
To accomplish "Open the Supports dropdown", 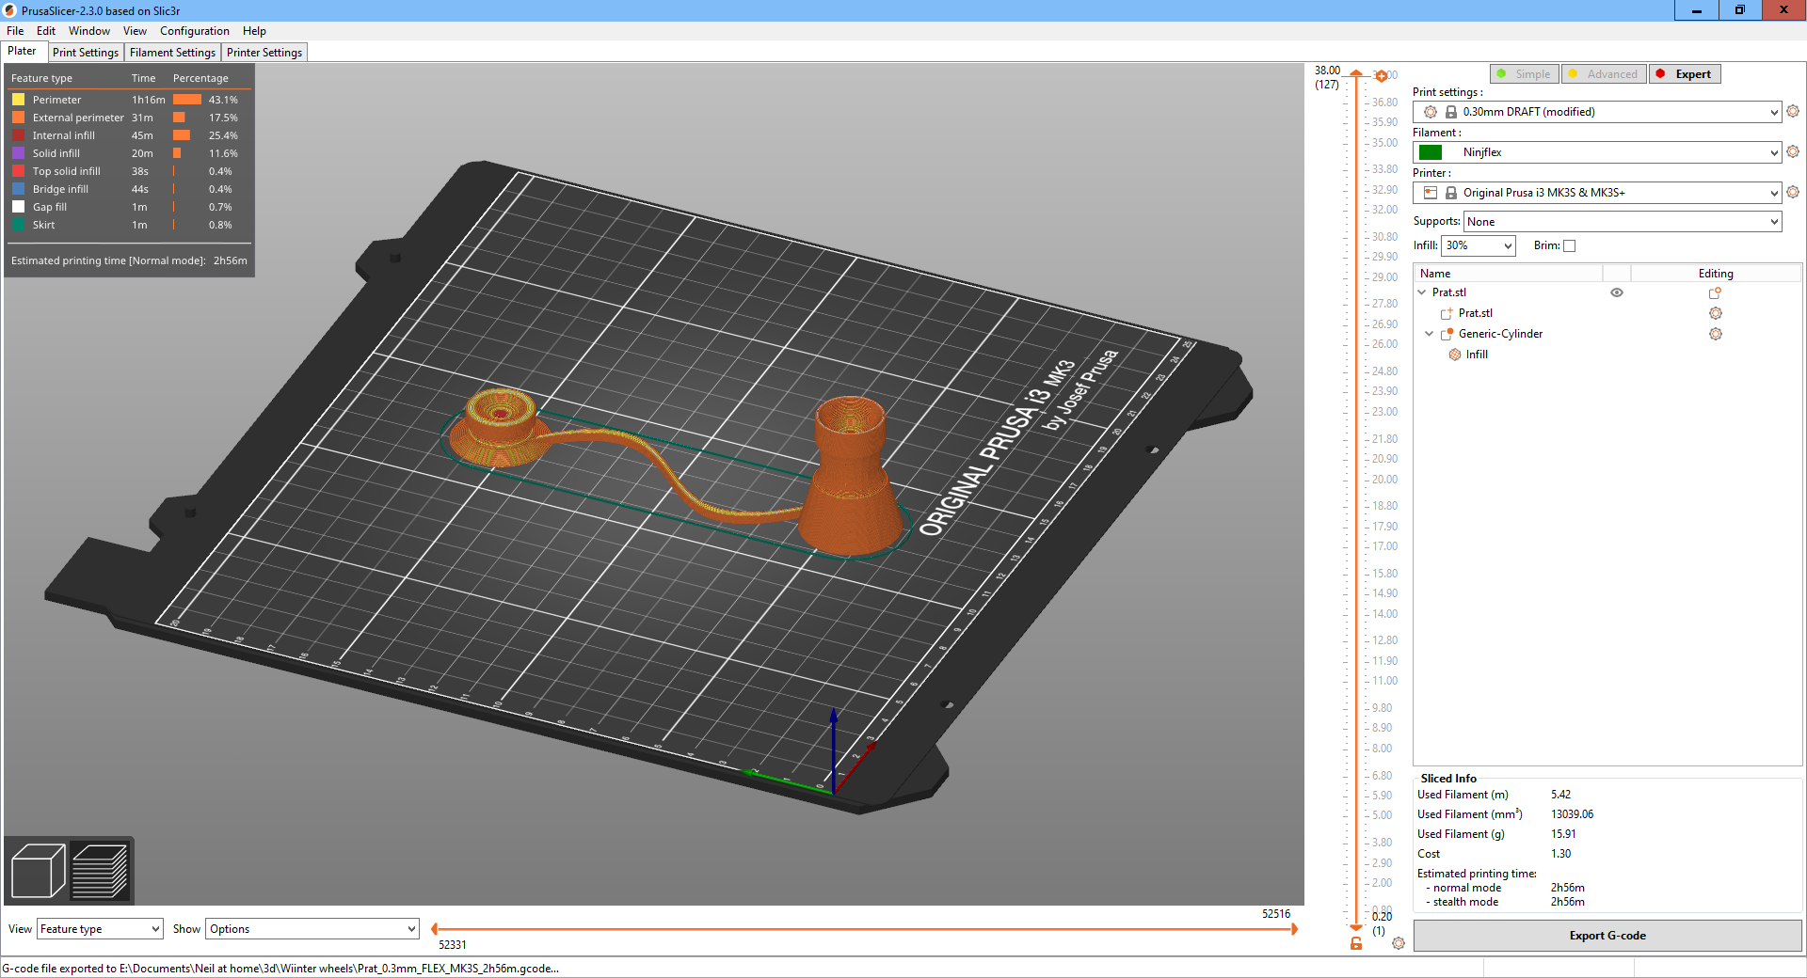I will (1623, 222).
